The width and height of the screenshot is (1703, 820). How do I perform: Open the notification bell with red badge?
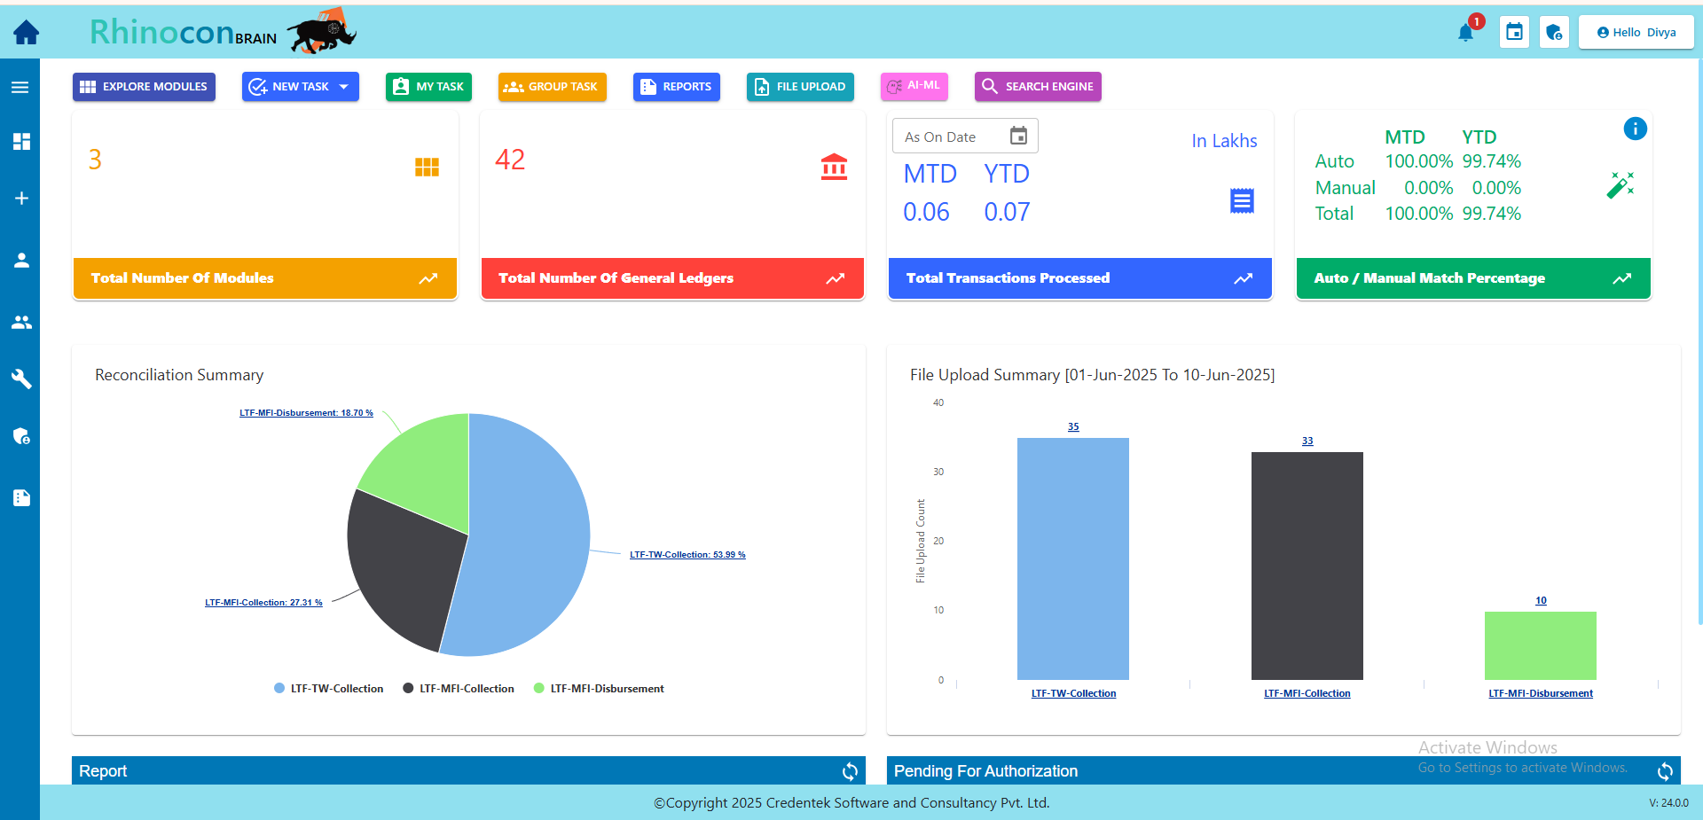point(1465,33)
